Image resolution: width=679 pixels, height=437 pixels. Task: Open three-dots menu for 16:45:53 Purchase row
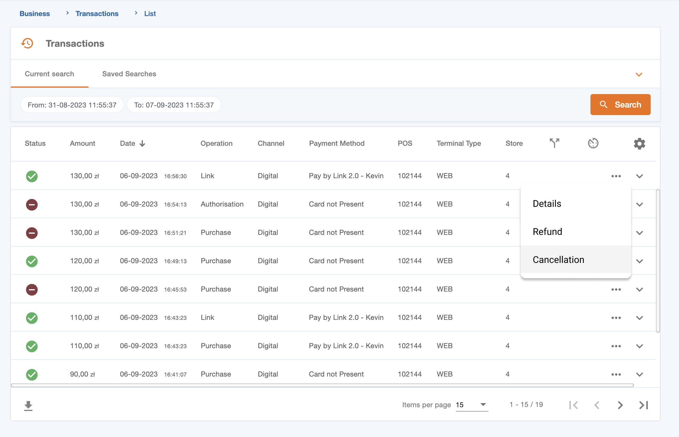point(616,289)
